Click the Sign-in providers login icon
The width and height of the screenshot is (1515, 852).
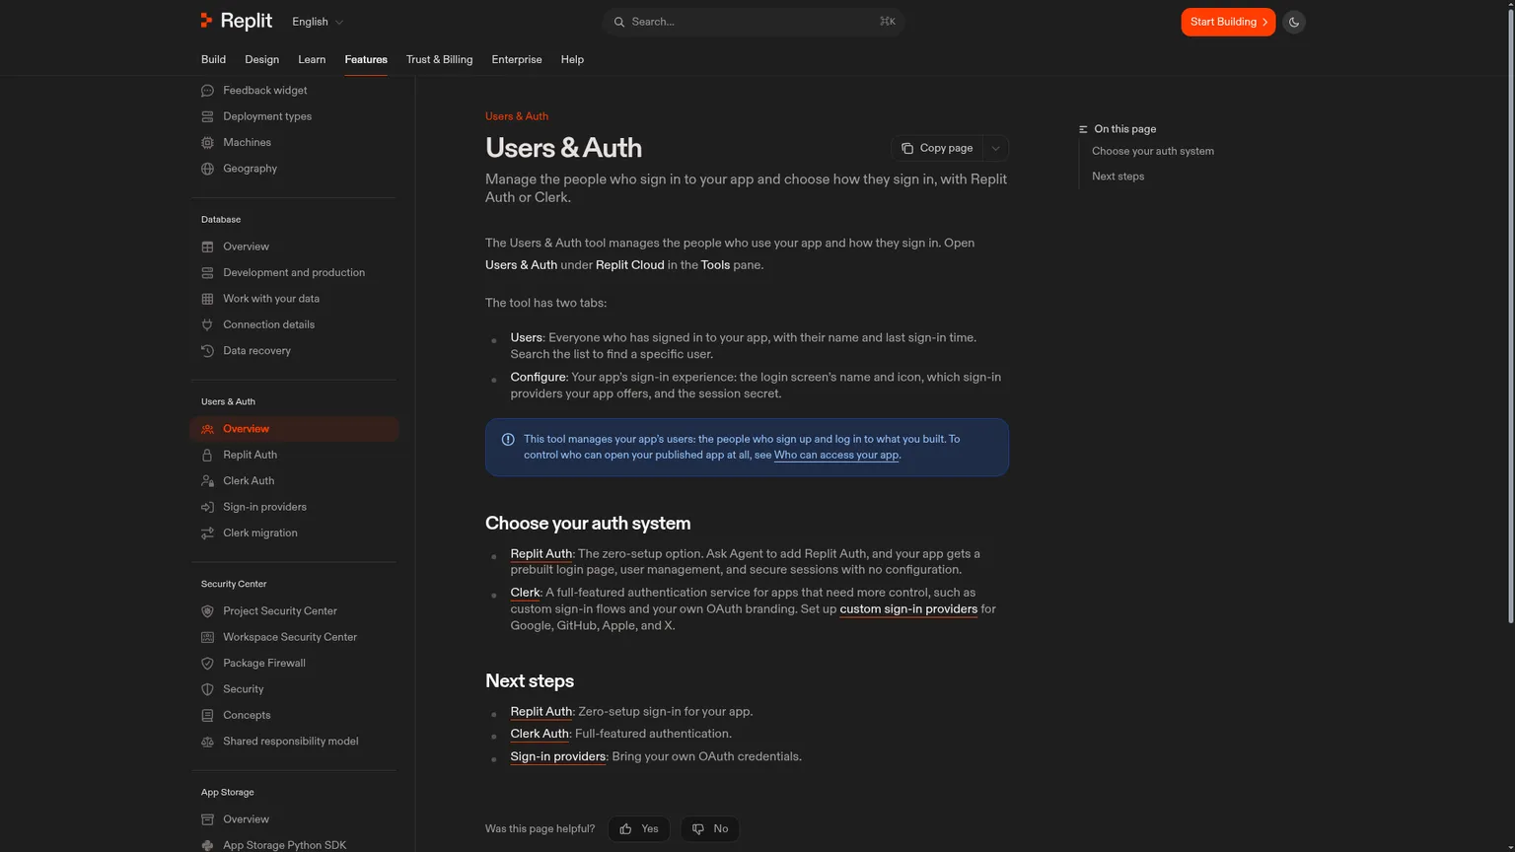click(207, 507)
